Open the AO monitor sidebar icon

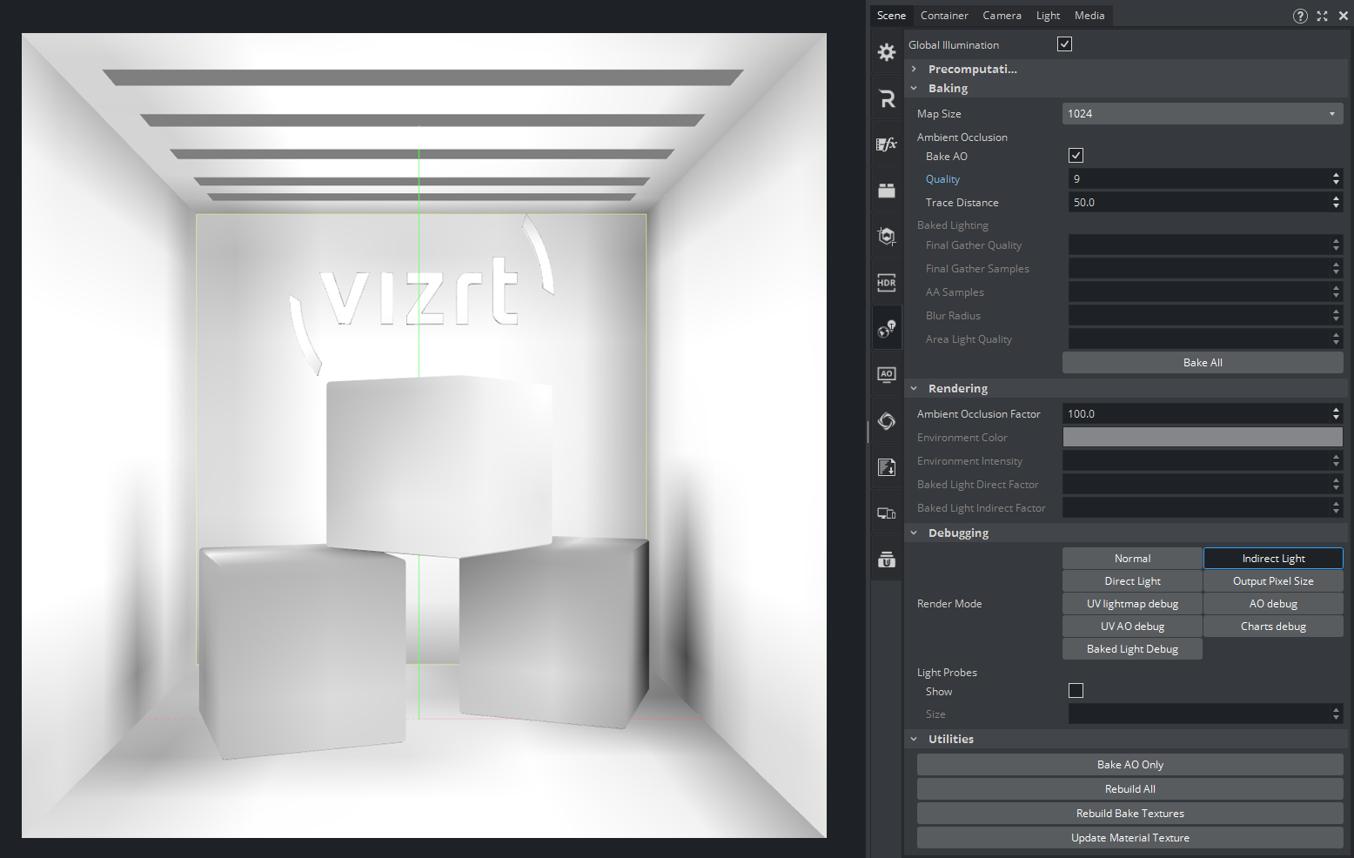886,374
